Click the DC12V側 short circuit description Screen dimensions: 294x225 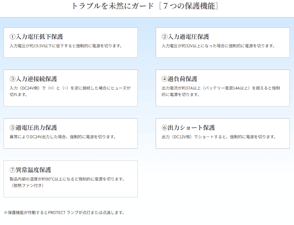click(x=219, y=137)
